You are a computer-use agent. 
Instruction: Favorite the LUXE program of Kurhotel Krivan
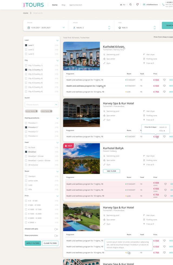[164, 92]
